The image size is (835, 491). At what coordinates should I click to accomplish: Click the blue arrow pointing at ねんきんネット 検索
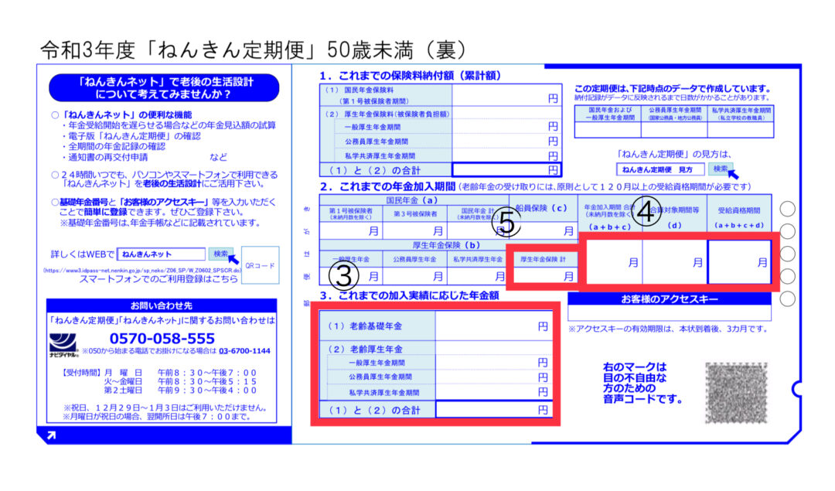coord(234,257)
